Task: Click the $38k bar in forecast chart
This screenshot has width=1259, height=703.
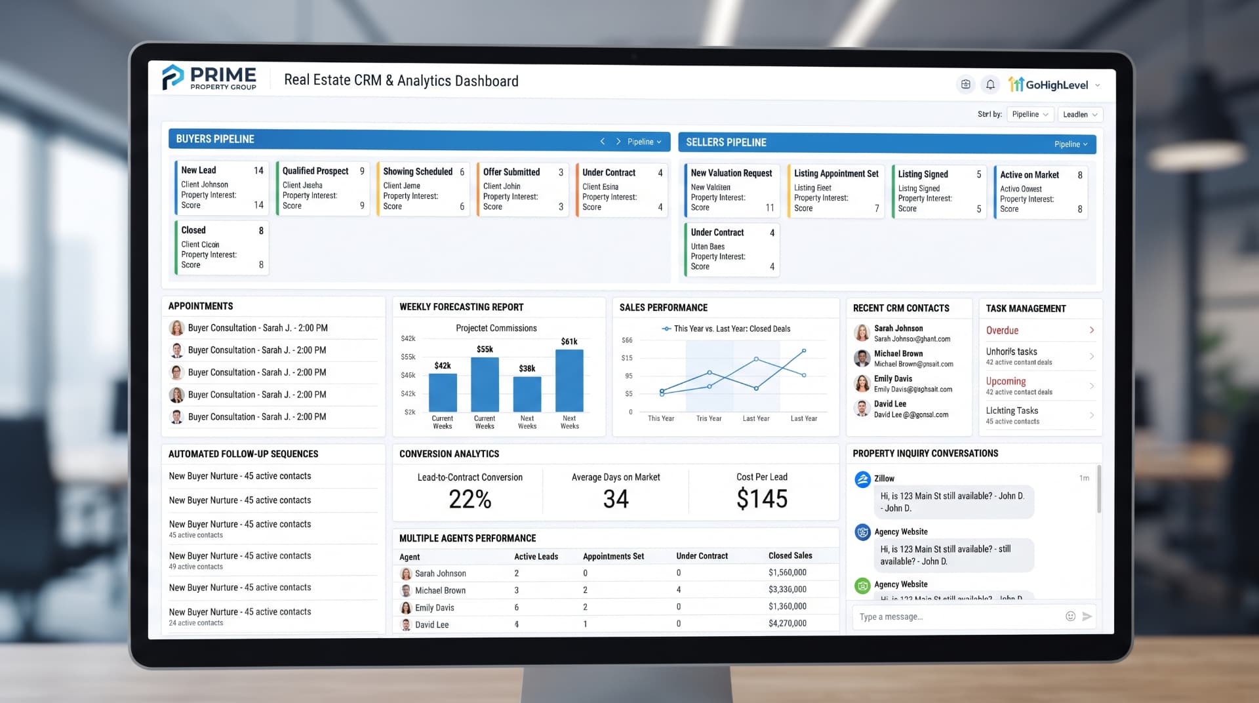Action: point(527,394)
